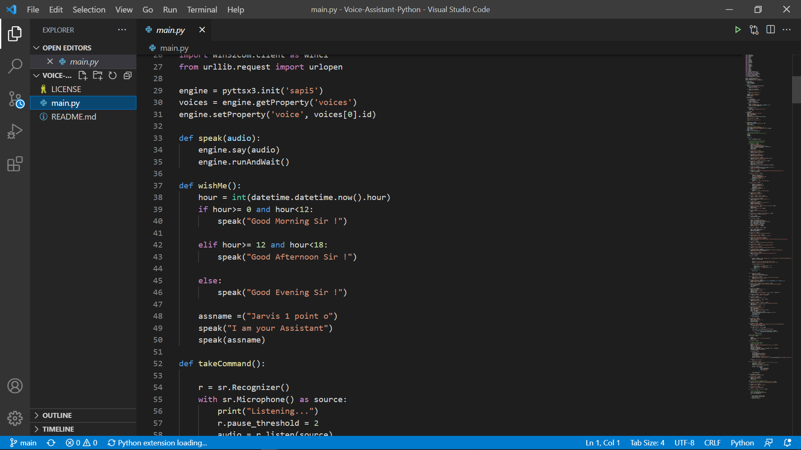The height and width of the screenshot is (450, 801).
Task: Open the Extensions view icon
Action: tap(15, 164)
